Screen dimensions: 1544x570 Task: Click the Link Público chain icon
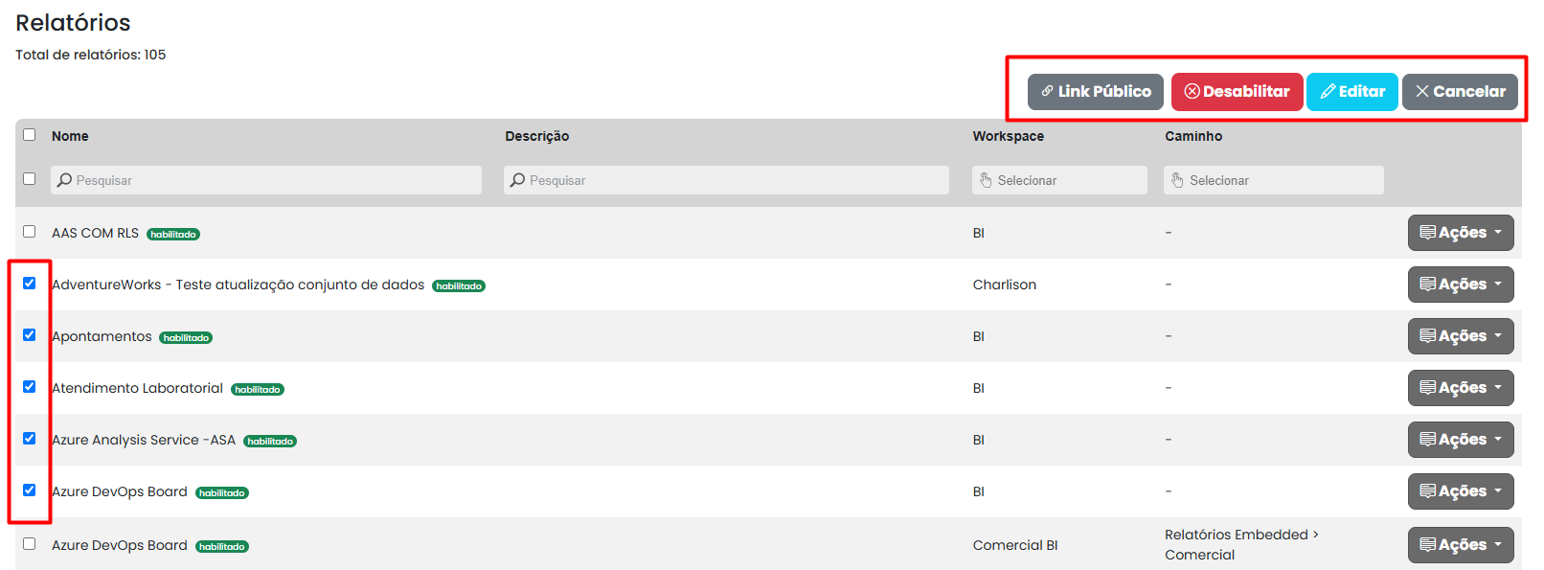(1048, 92)
